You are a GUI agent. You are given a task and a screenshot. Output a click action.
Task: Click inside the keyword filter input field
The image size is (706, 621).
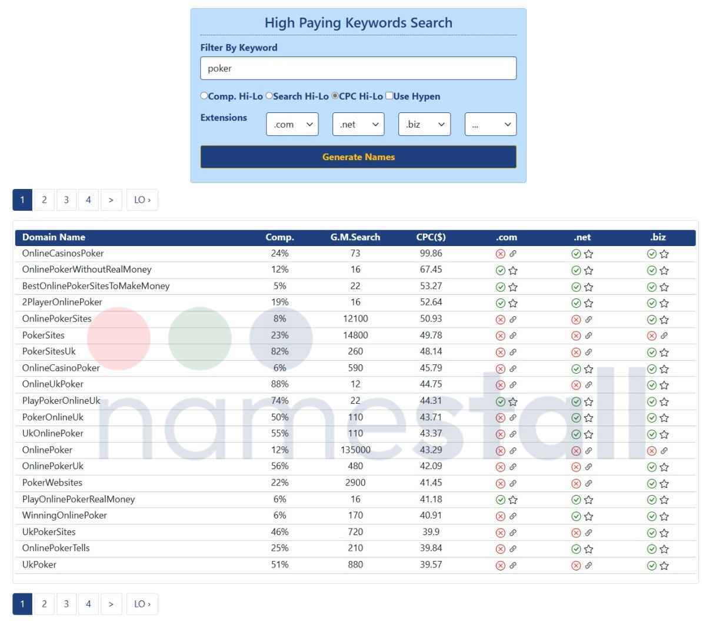tap(358, 68)
